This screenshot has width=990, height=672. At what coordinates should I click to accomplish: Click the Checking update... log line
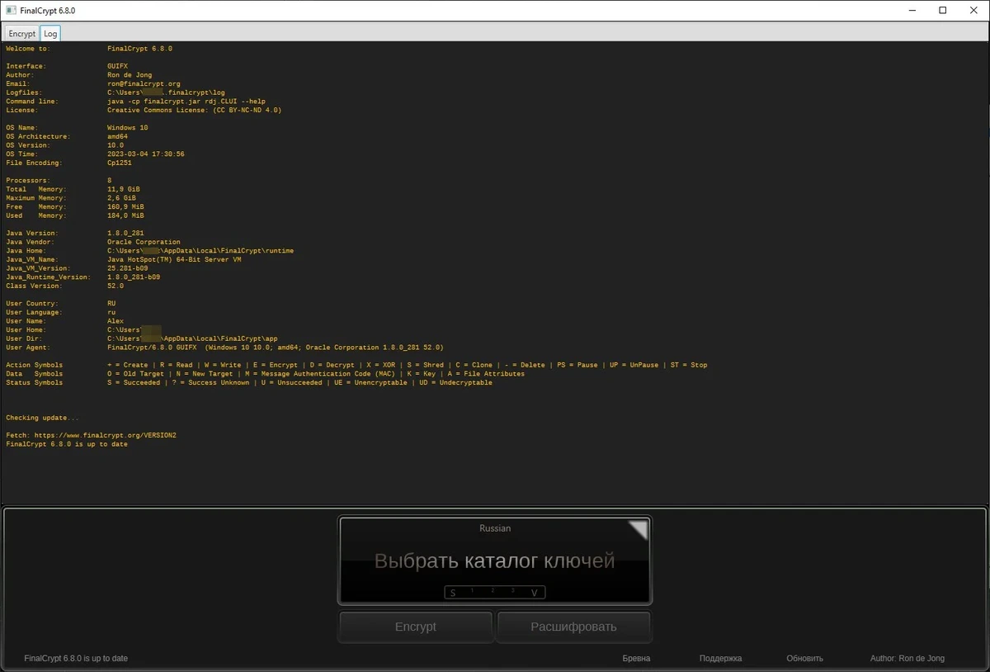[x=43, y=418]
